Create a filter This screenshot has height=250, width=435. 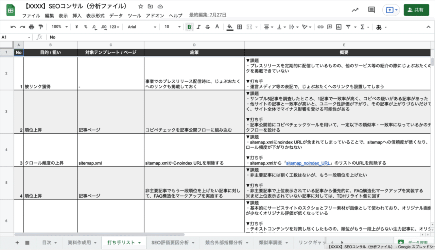(x=348, y=27)
